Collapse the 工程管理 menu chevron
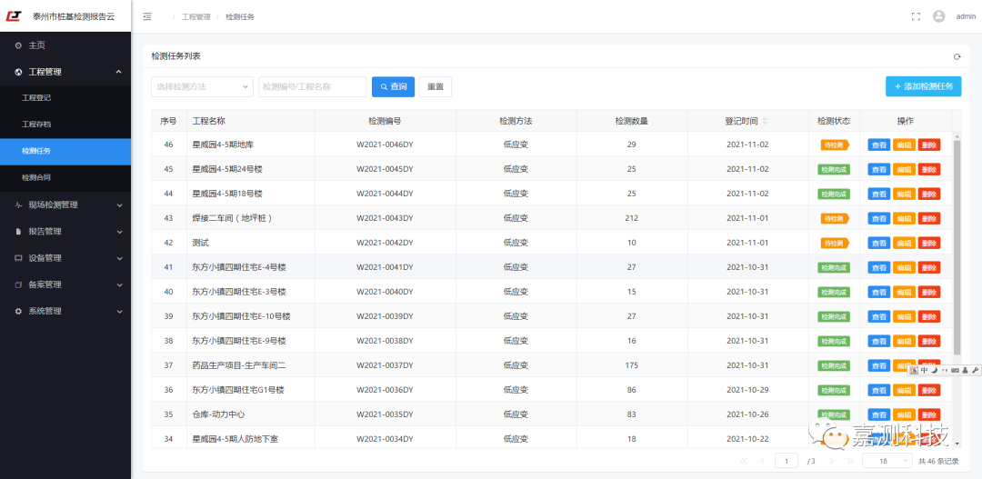 point(119,72)
